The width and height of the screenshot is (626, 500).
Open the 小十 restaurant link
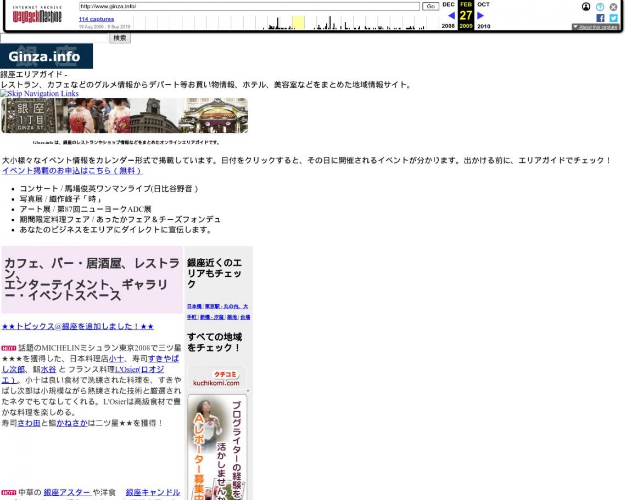116,359
